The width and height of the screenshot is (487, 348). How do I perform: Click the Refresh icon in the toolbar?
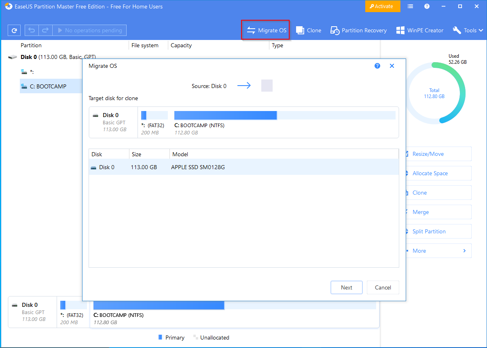point(14,30)
